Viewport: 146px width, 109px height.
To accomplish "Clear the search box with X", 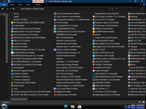I will coord(142,9).
